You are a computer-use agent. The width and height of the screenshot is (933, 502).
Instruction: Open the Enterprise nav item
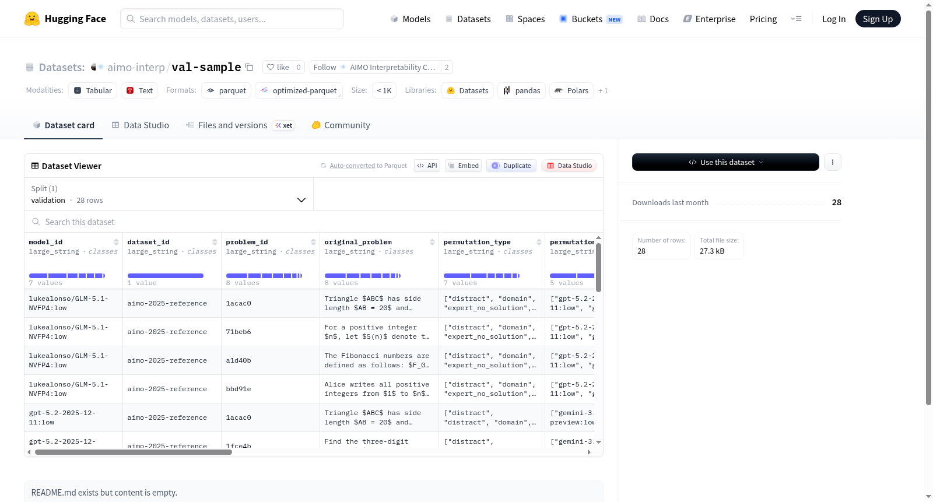[709, 19]
